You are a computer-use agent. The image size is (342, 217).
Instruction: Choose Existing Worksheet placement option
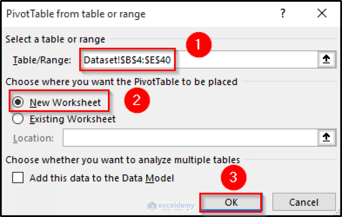(19, 119)
